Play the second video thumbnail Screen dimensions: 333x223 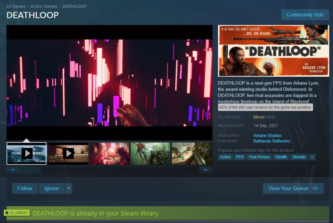(x=68, y=153)
